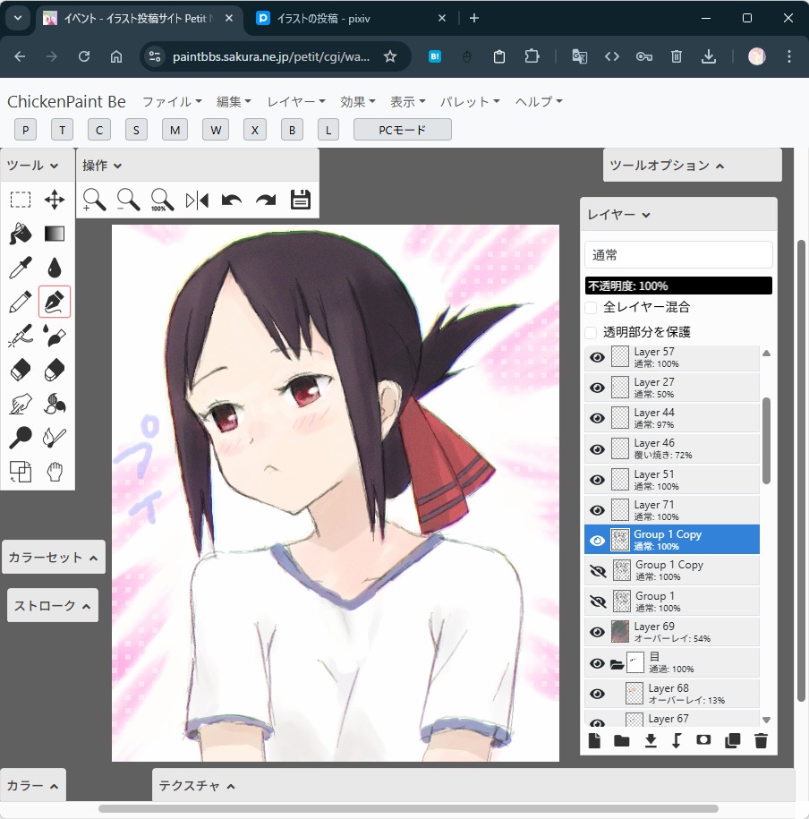This screenshot has width=809, height=819.
Task: Open the 効果 menu
Action: click(358, 102)
